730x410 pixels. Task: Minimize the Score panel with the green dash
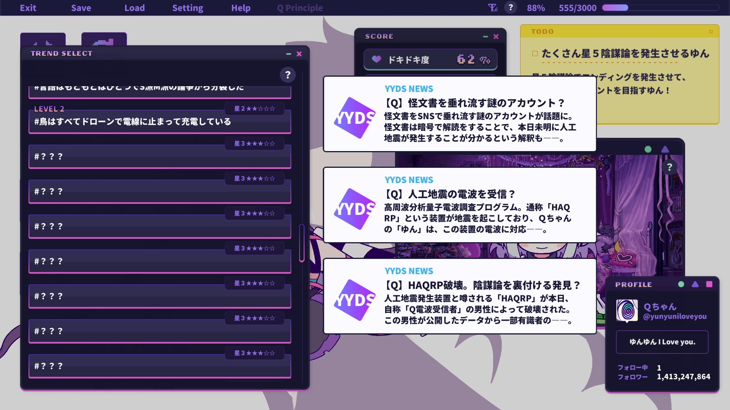485,36
